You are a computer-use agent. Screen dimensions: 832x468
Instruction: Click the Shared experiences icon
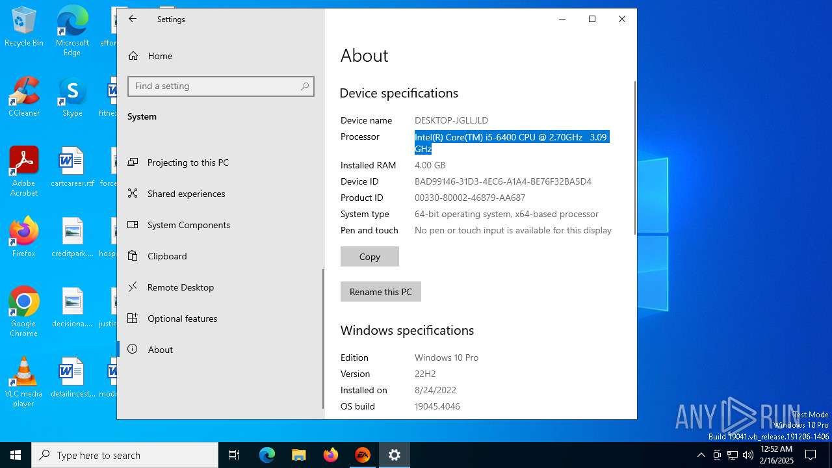pos(133,194)
